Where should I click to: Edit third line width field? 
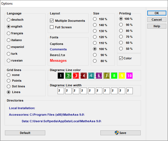76,91
